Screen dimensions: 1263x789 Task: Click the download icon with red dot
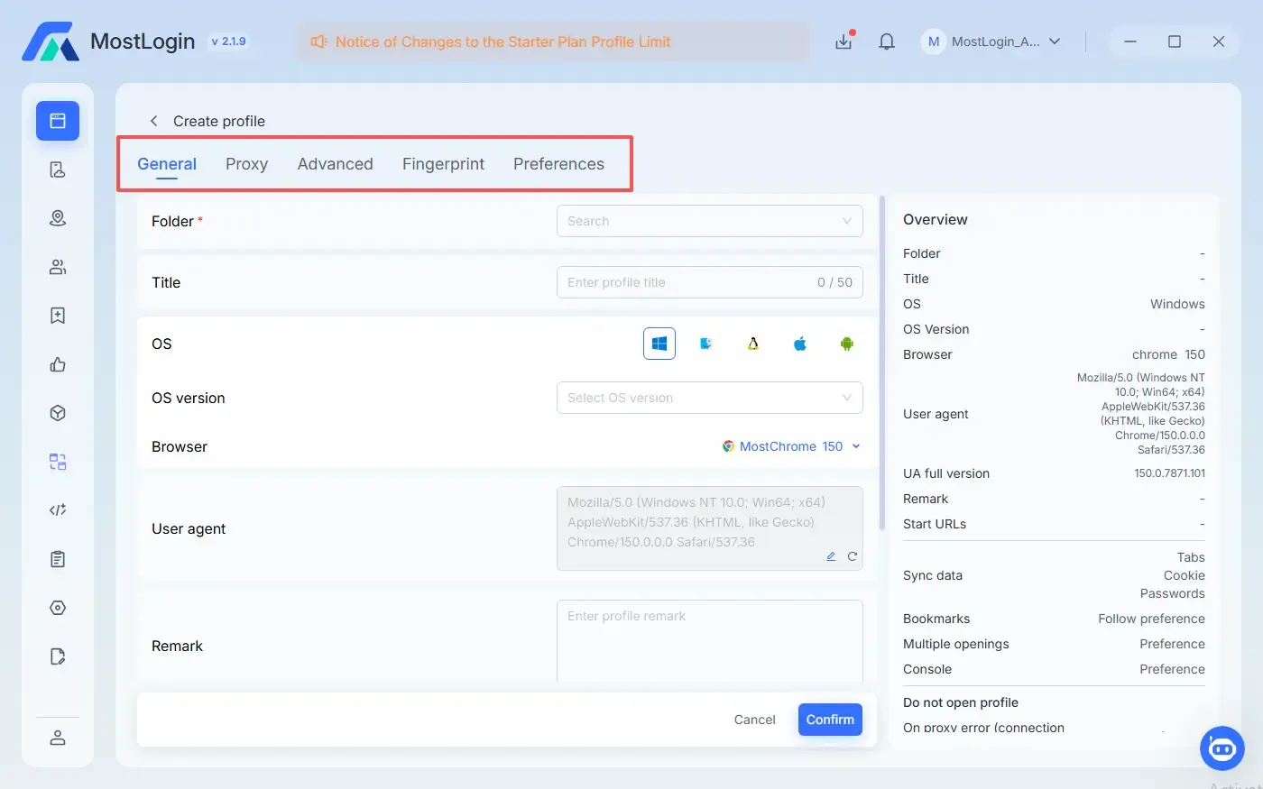tap(844, 41)
